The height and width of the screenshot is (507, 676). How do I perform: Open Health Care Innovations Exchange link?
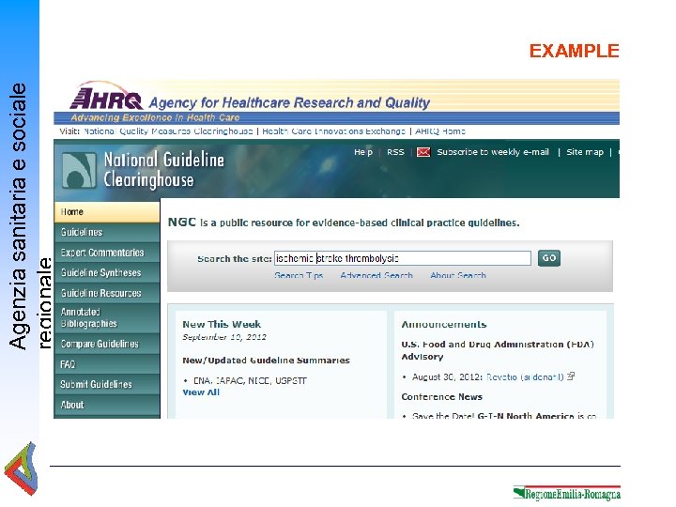click(x=333, y=131)
